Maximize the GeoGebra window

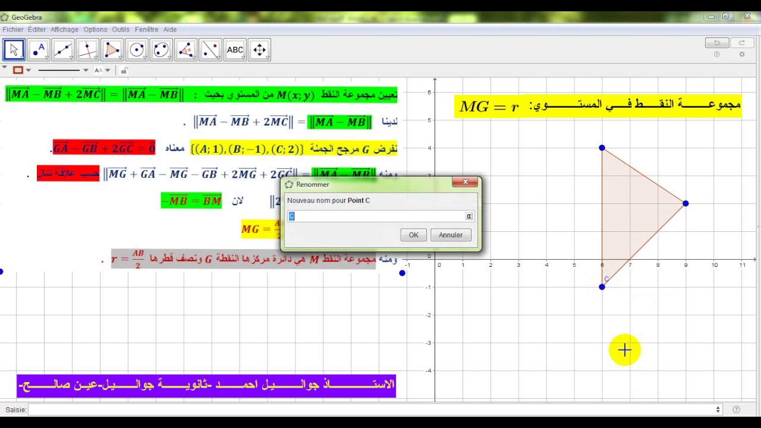coord(725,16)
